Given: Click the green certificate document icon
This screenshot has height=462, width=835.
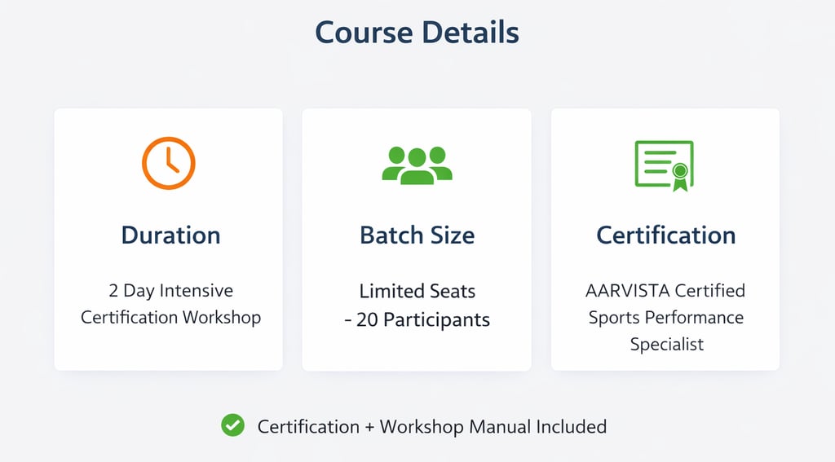Looking at the screenshot, I should click(x=662, y=163).
